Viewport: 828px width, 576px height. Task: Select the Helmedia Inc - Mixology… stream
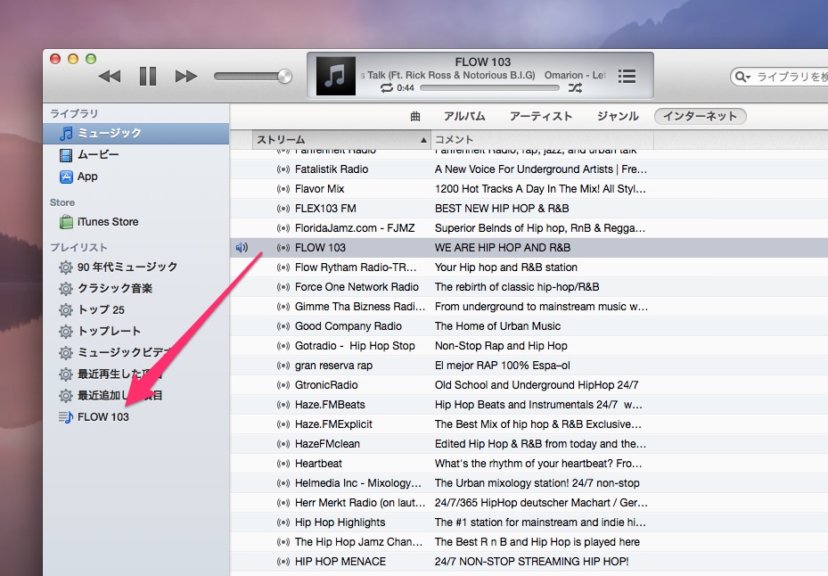358,483
